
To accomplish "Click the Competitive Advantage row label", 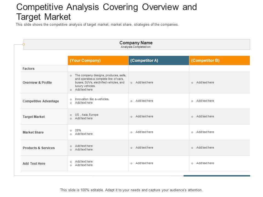I will pyautogui.click(x=41, y=101).
